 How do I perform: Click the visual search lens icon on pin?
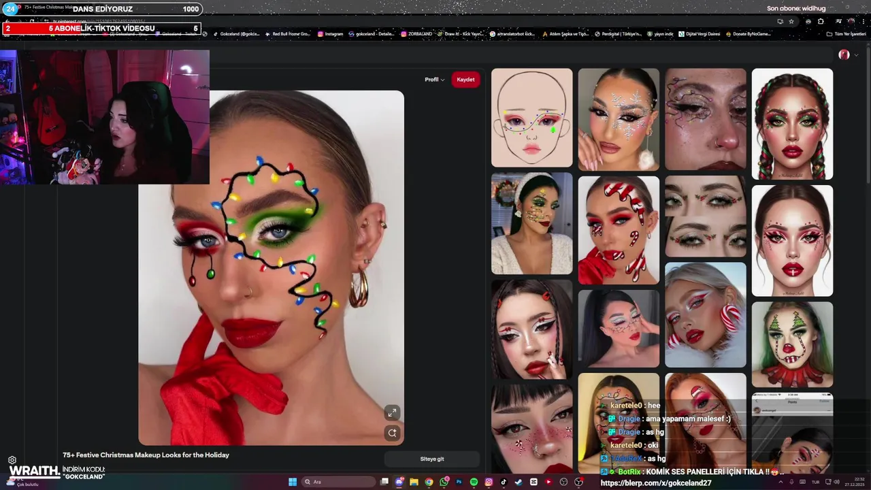pos(392,433)
